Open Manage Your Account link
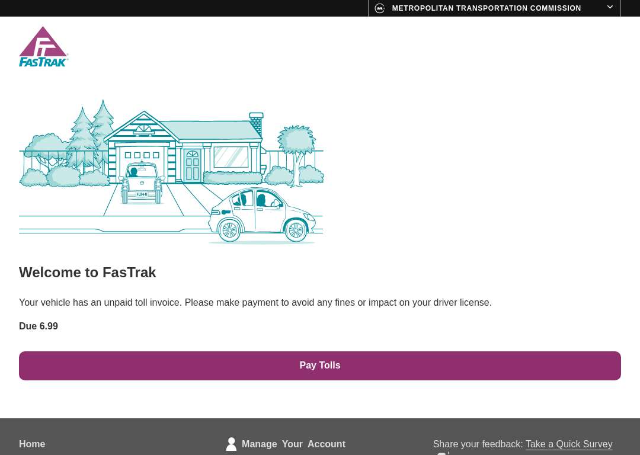The image size is (640, 455). [293, 444]
